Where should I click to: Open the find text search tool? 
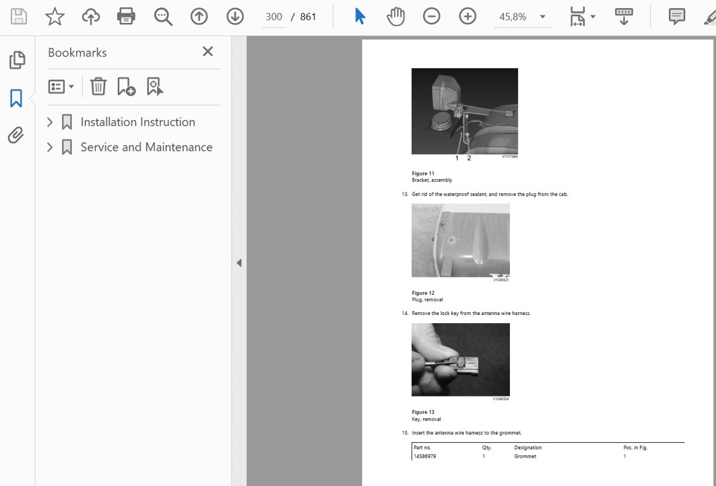coord(163,17)
